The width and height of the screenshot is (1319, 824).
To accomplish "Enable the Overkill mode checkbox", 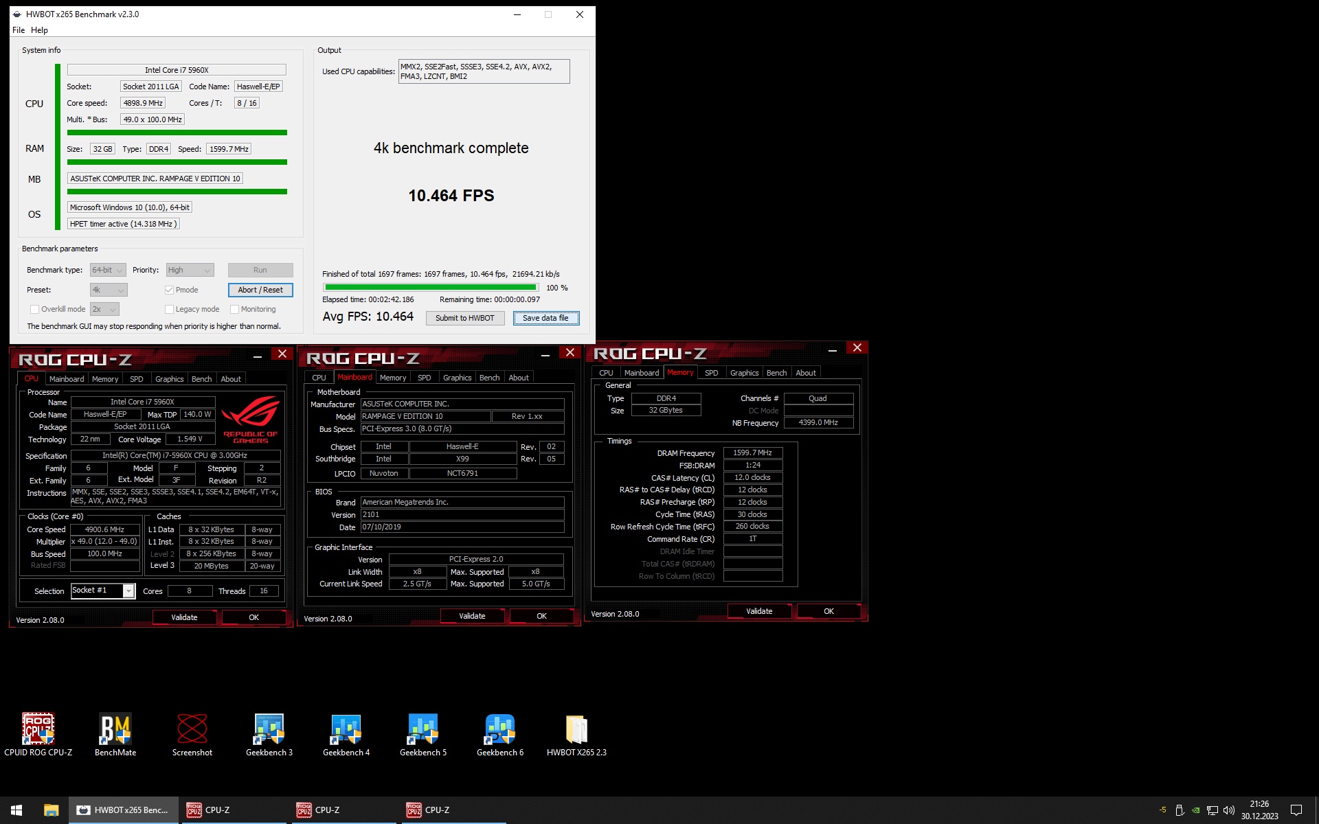I will 34,309.
